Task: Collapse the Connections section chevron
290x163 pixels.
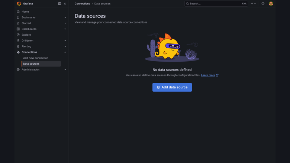Action: click(65, 52)
